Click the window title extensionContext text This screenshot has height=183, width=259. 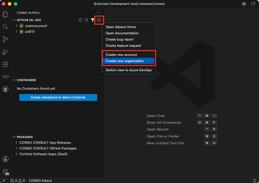(152, 4)
